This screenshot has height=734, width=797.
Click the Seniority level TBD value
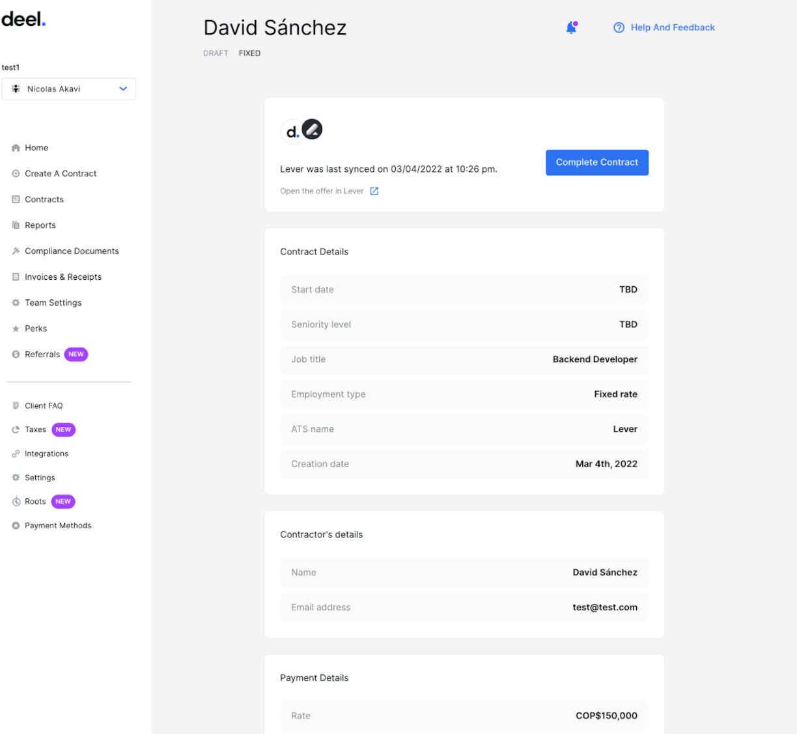628,325
